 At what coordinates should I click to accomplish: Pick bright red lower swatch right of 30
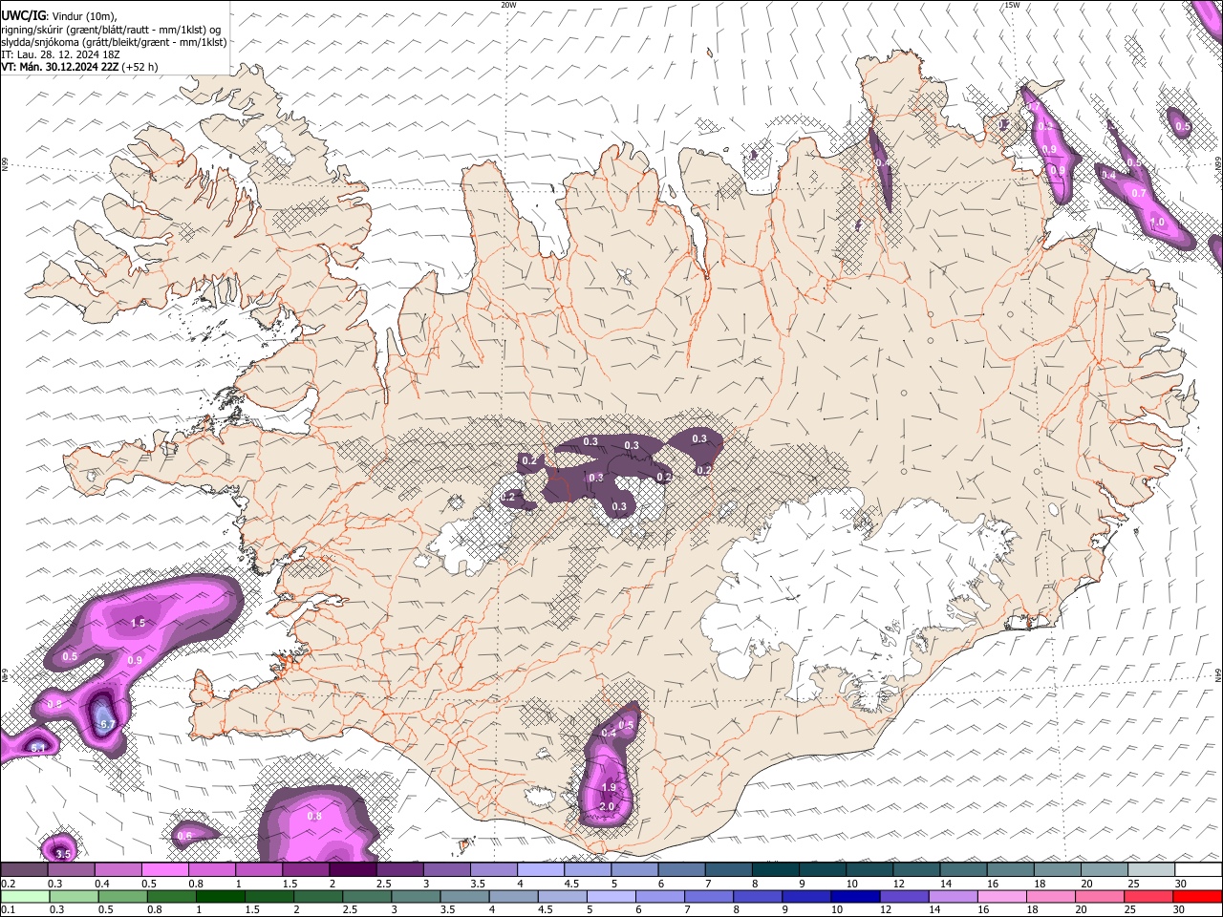1199,896
